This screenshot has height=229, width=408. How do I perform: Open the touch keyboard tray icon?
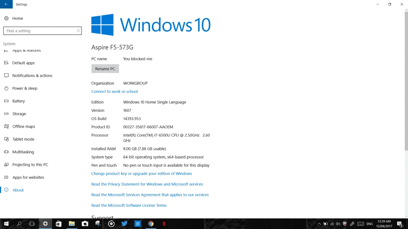click(x=361, y=224)
